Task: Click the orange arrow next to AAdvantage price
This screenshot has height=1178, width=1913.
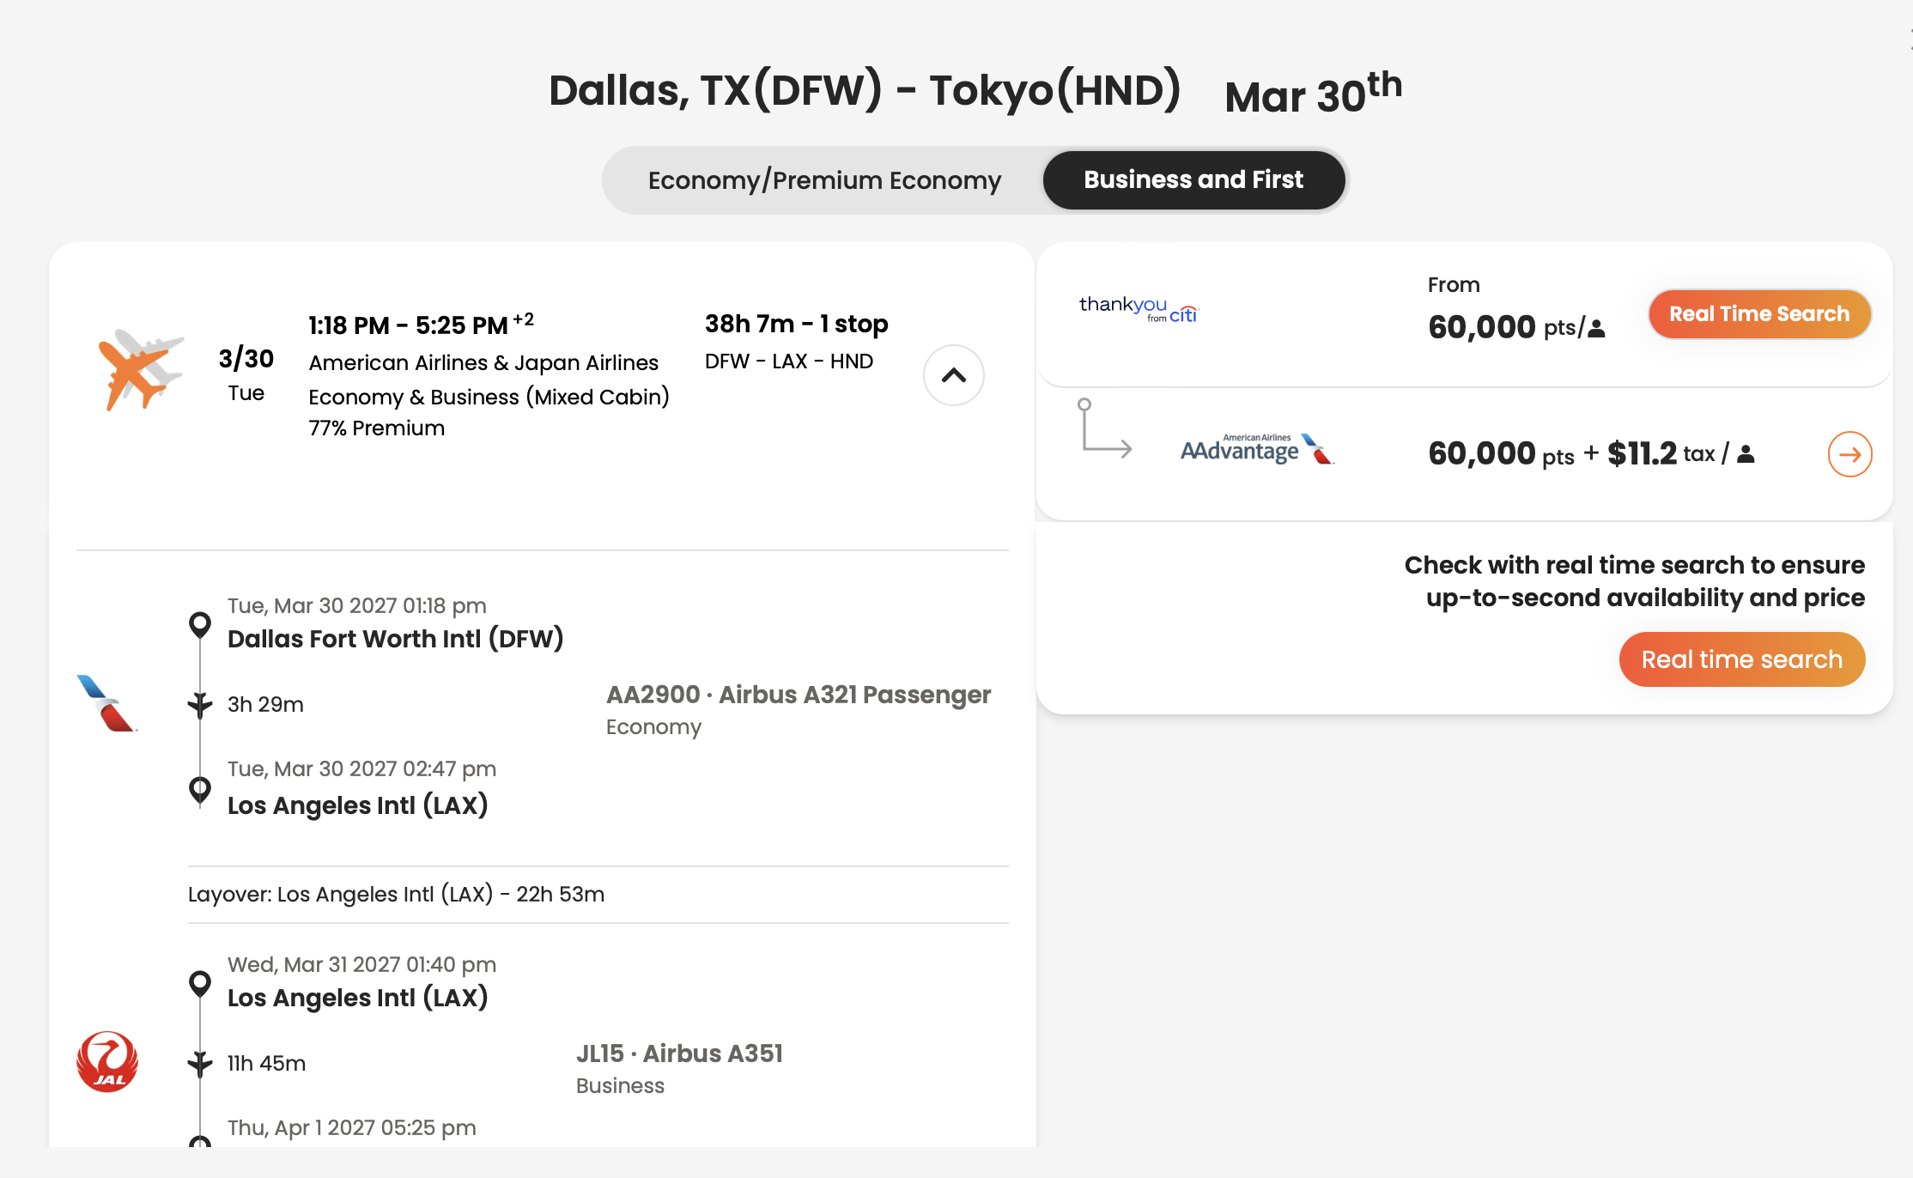Action: click(x=1849, y=454)
